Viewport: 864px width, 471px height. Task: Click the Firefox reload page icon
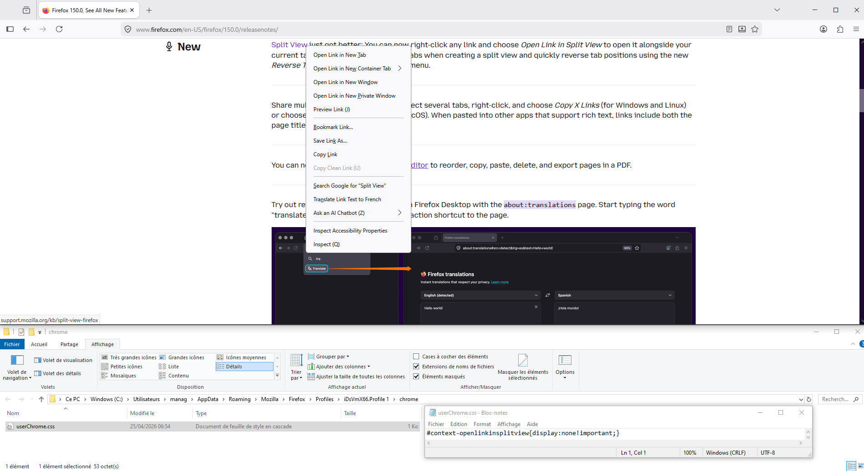(59, 29)
